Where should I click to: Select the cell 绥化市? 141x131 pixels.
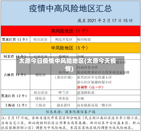pyautogui.click(x=40, y=98)
